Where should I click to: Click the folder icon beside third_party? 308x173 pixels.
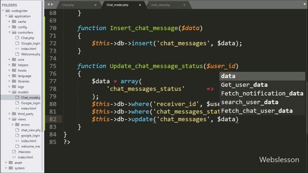click(14, 113)
